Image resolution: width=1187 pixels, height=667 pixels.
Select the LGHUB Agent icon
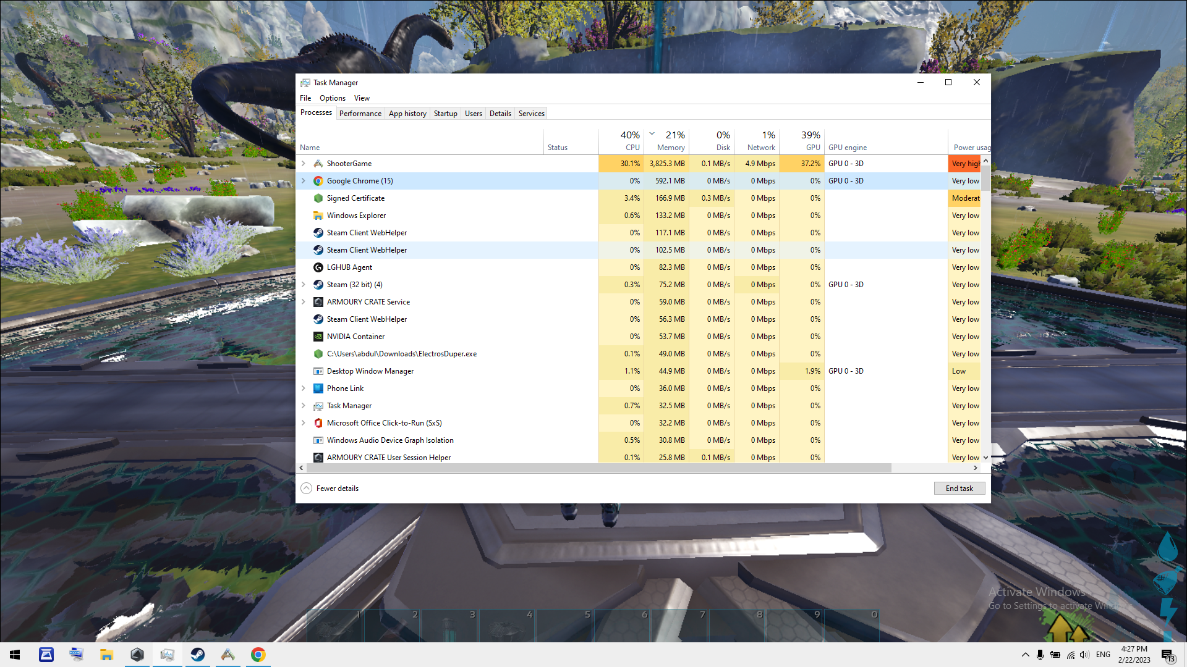tap(318, 267)
